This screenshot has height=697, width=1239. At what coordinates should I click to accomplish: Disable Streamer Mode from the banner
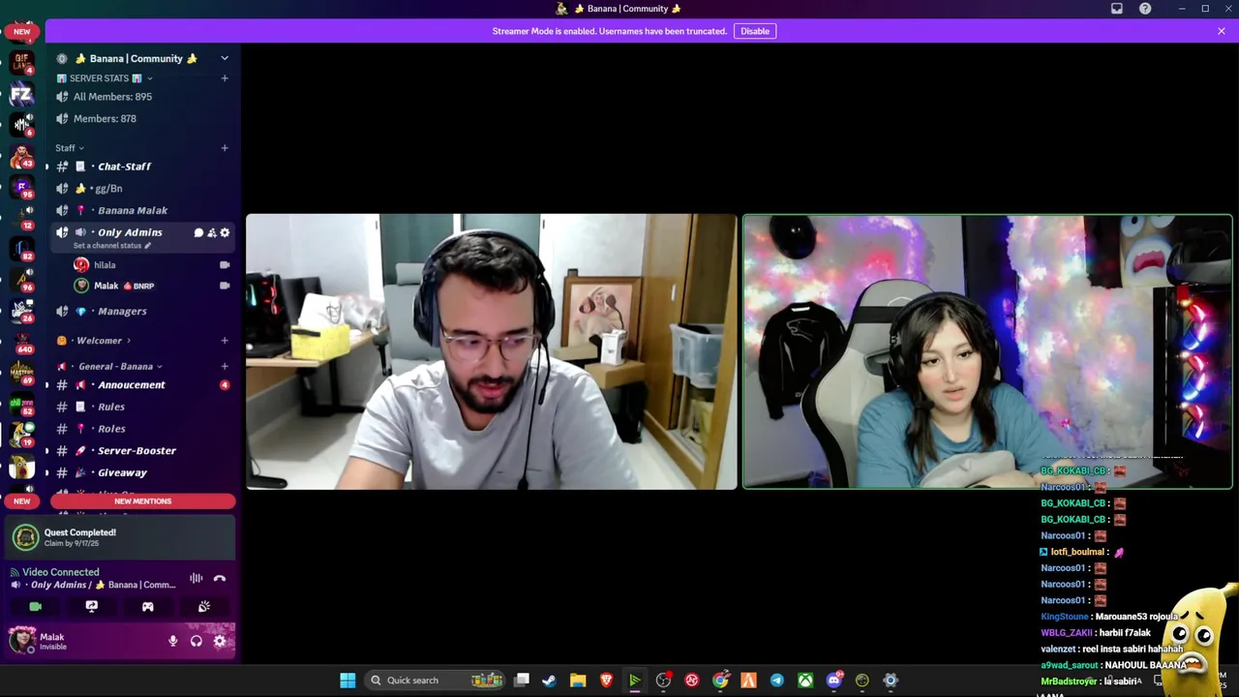[755, 31]
